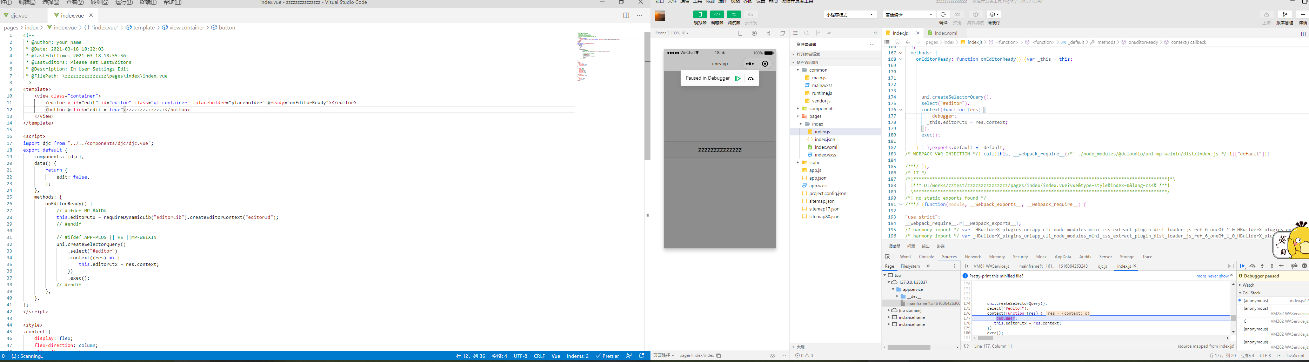Open the iPhone 5 100% device dropdown

[672, 33]
